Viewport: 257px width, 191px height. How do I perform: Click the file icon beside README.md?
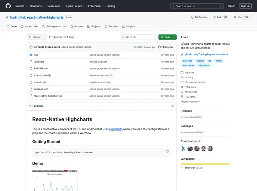pyautogui.click(x=31, y=69)
